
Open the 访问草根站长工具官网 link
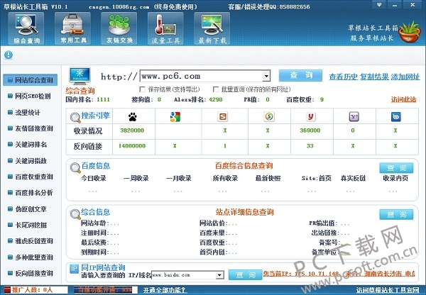388,290
